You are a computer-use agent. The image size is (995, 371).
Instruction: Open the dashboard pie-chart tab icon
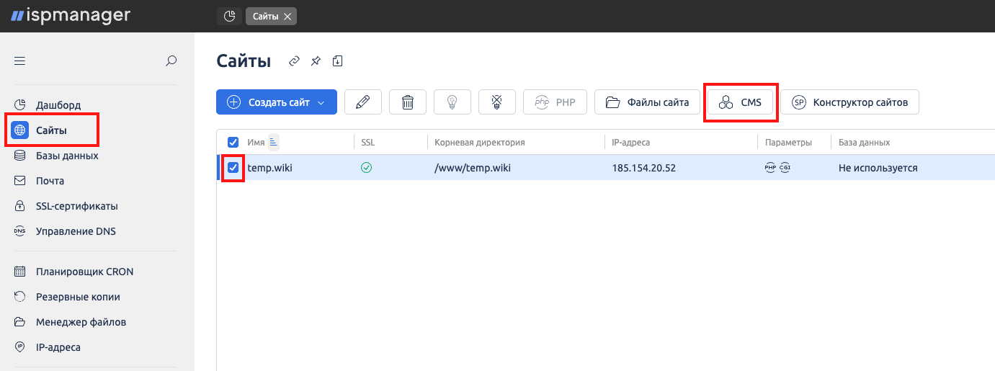(229, 17)
